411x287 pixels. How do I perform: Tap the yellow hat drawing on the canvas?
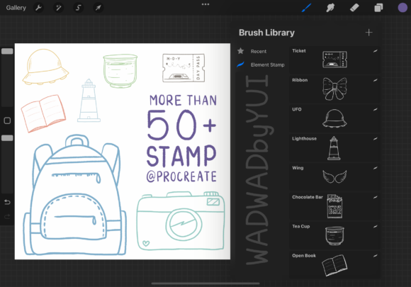point(45,67)
